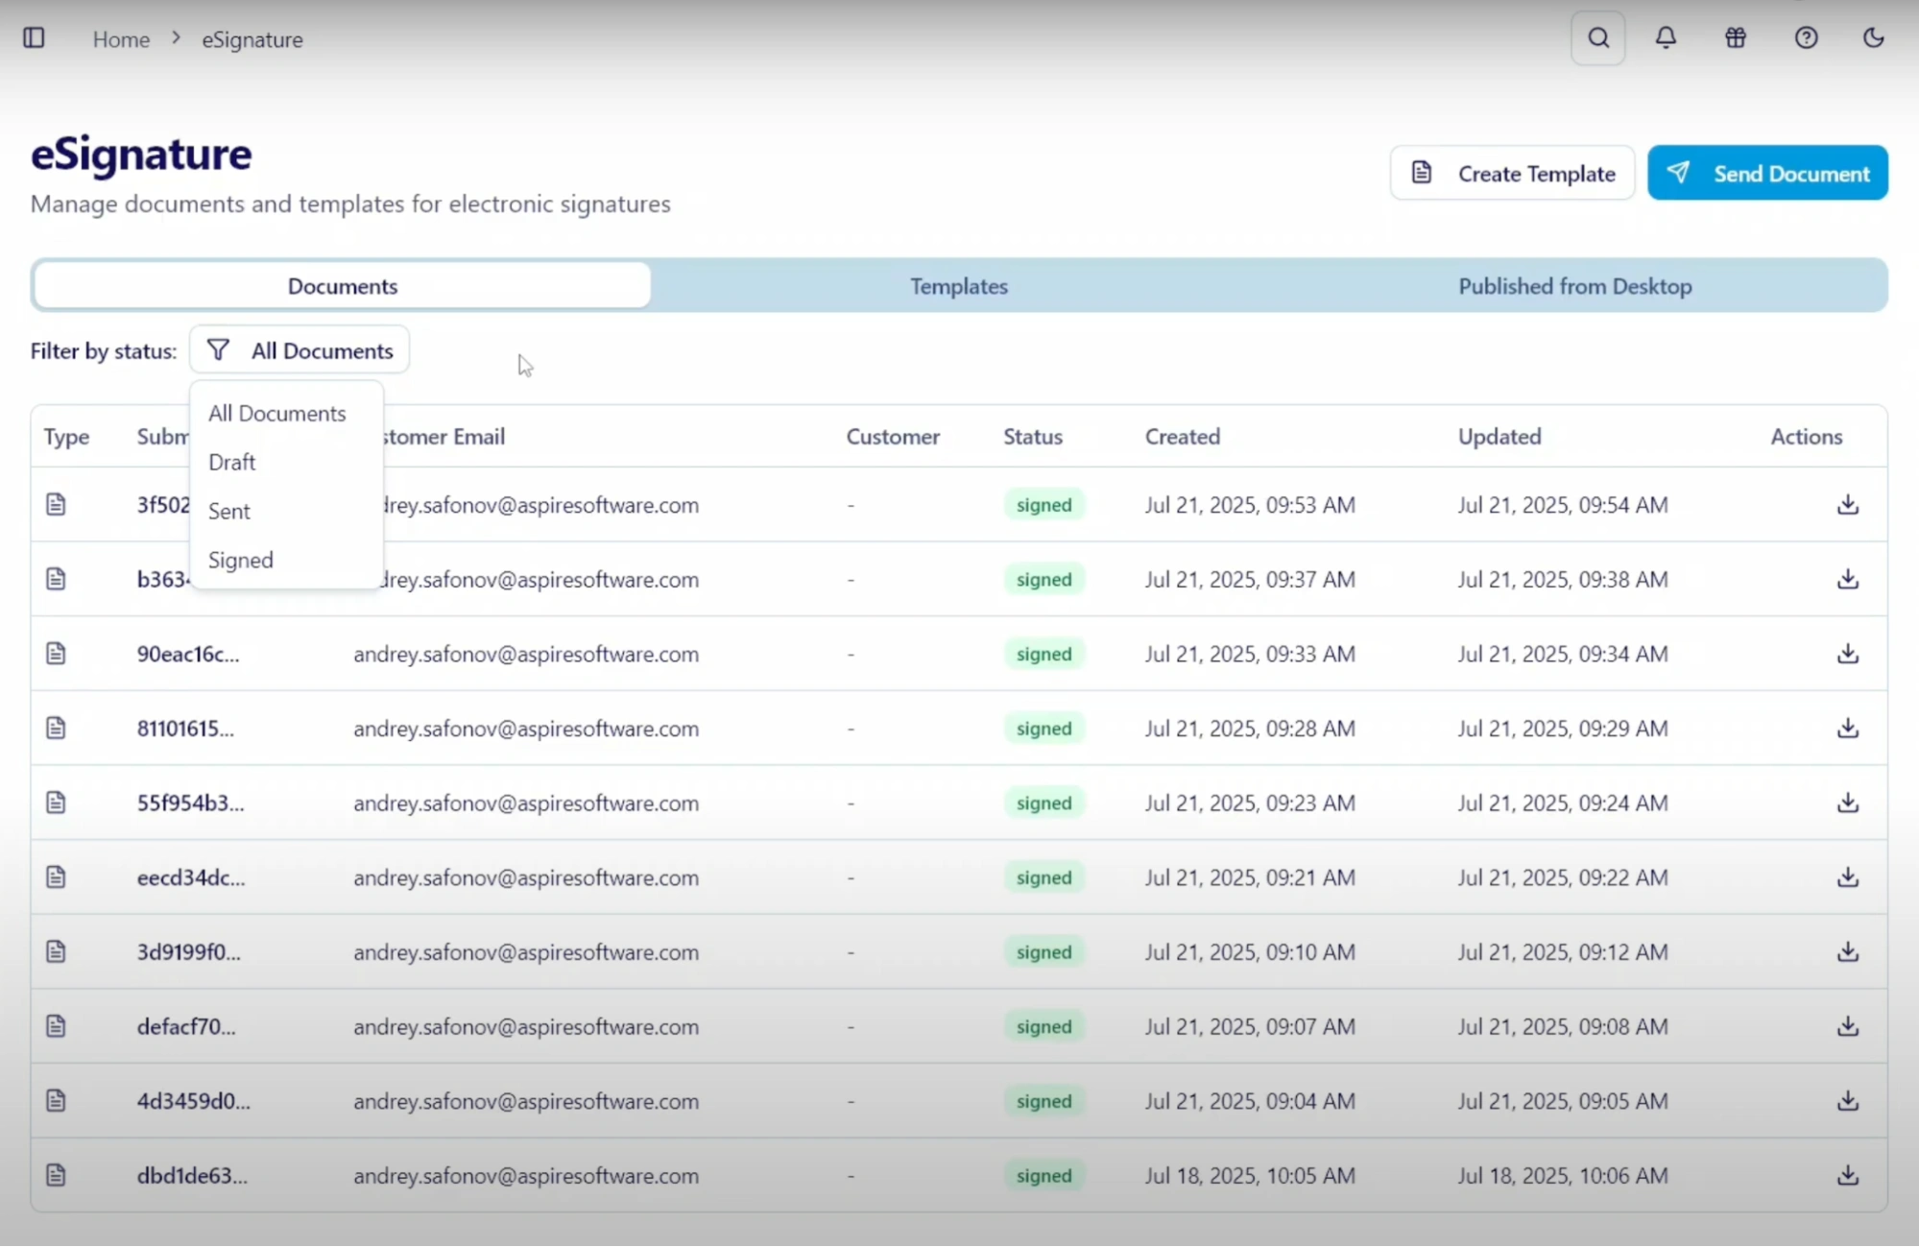Toggle the sidebar panel icon
This screenshot has width=1919, height=1247.
pyautogui.click(x=34, y=38)
